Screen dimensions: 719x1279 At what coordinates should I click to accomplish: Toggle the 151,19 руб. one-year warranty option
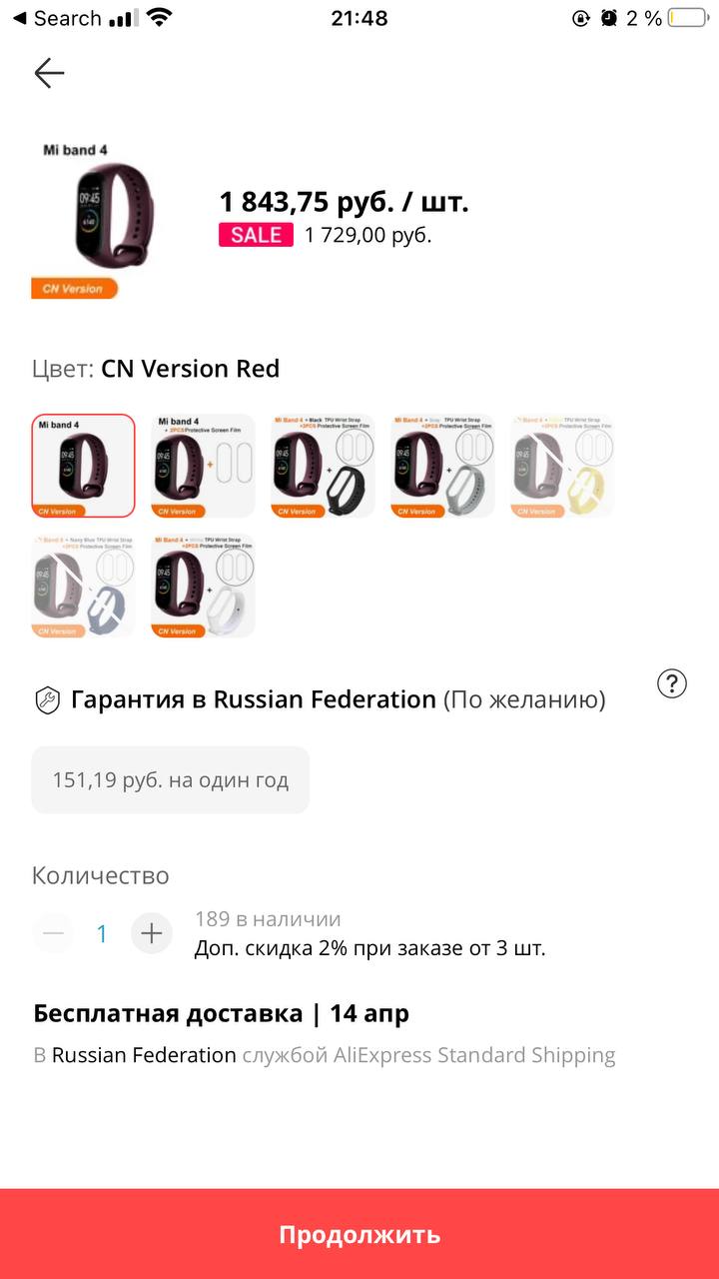pyautogui.click(x=171, y=780)
